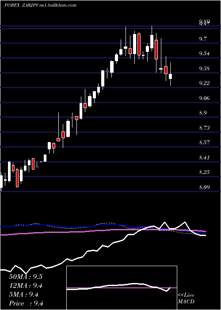Click the 8.57 price axis label
Image resolution: width=221 pixels, height=310 pixels.
pos(204,143)
